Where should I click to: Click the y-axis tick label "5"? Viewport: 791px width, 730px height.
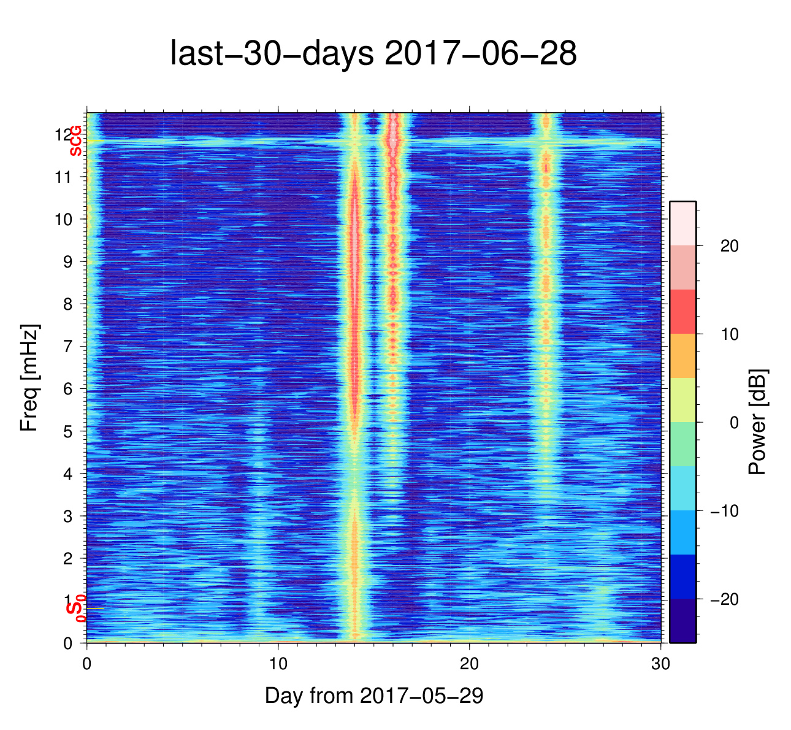(x=68, y=431)
